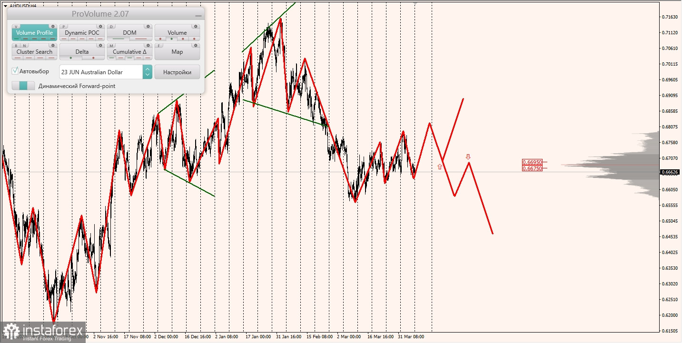682x343 pixels.
Task: Click the chart shift triangle at top
Action: [x=415, y=3]
